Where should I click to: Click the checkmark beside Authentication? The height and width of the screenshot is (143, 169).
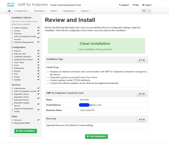click(x=38, y=88)
